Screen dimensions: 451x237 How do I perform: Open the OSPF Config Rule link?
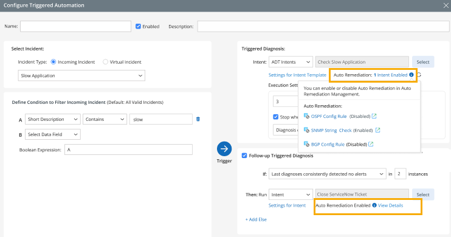click(x=329, y=116)
